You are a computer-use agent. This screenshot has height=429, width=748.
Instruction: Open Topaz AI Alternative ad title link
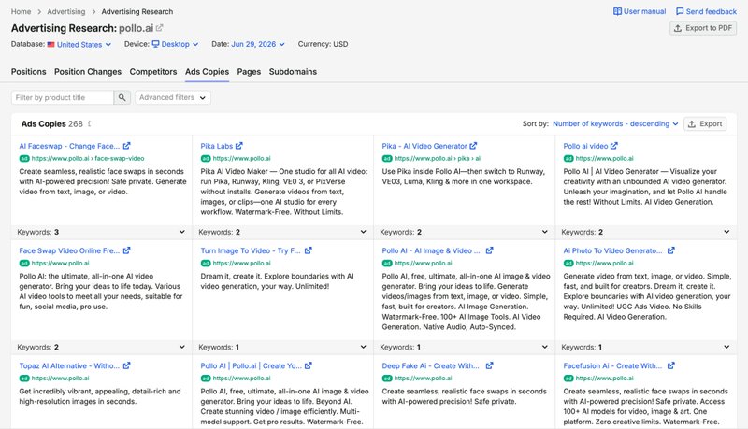69,366
